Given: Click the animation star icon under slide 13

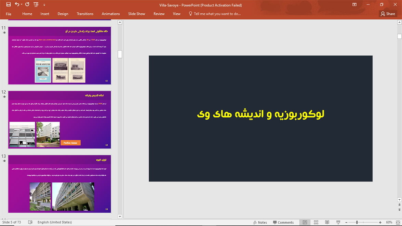Looking at the screenshot, I should click(4, 161).
